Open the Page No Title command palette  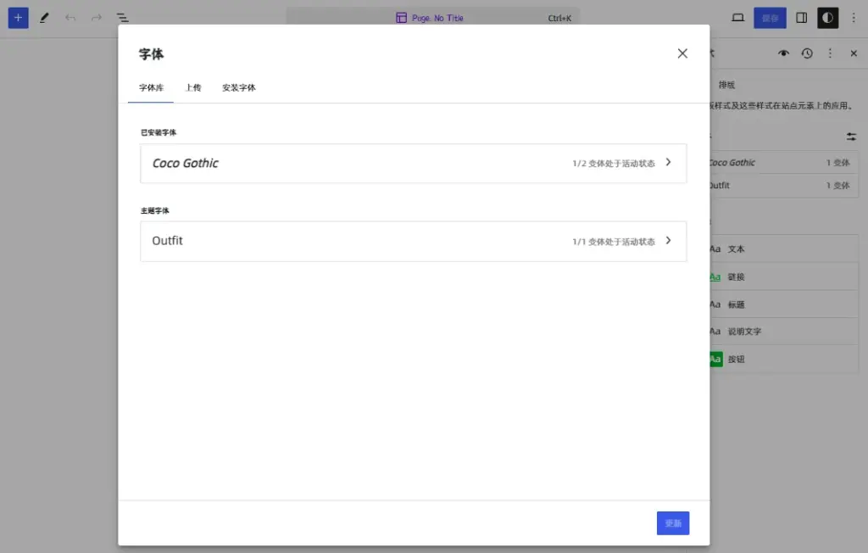pyautogui.click(x=432, y=18)
